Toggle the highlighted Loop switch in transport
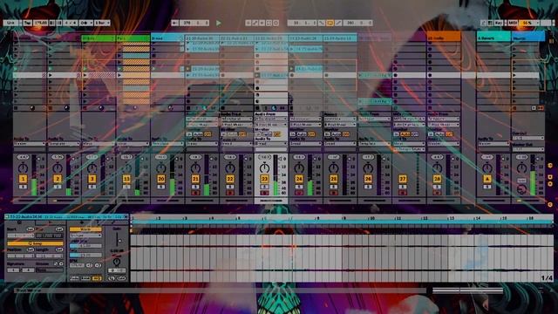558x314 pixels. tap(330, 23)
